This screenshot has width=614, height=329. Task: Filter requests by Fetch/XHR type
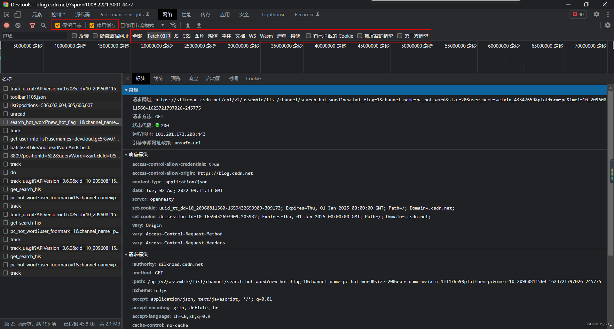tap(159, 36)
